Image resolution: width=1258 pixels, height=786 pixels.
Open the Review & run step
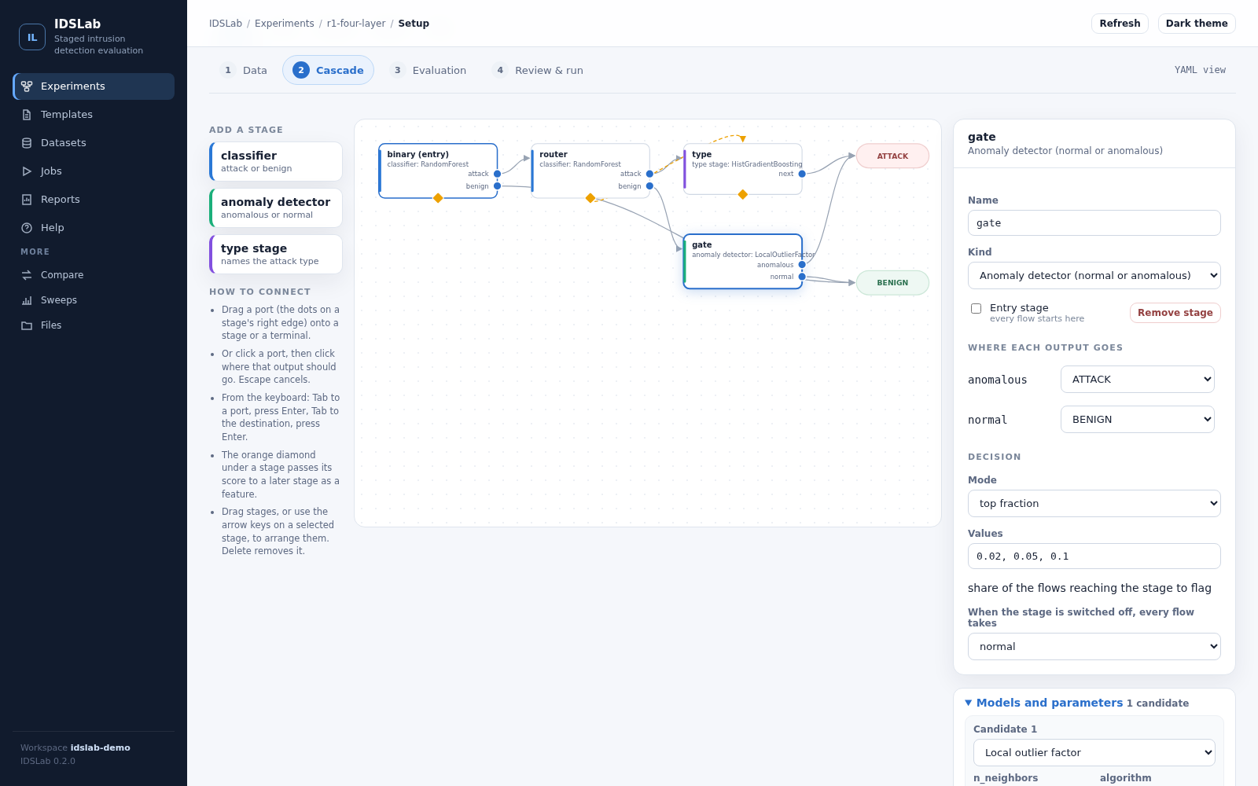[538, 71]
